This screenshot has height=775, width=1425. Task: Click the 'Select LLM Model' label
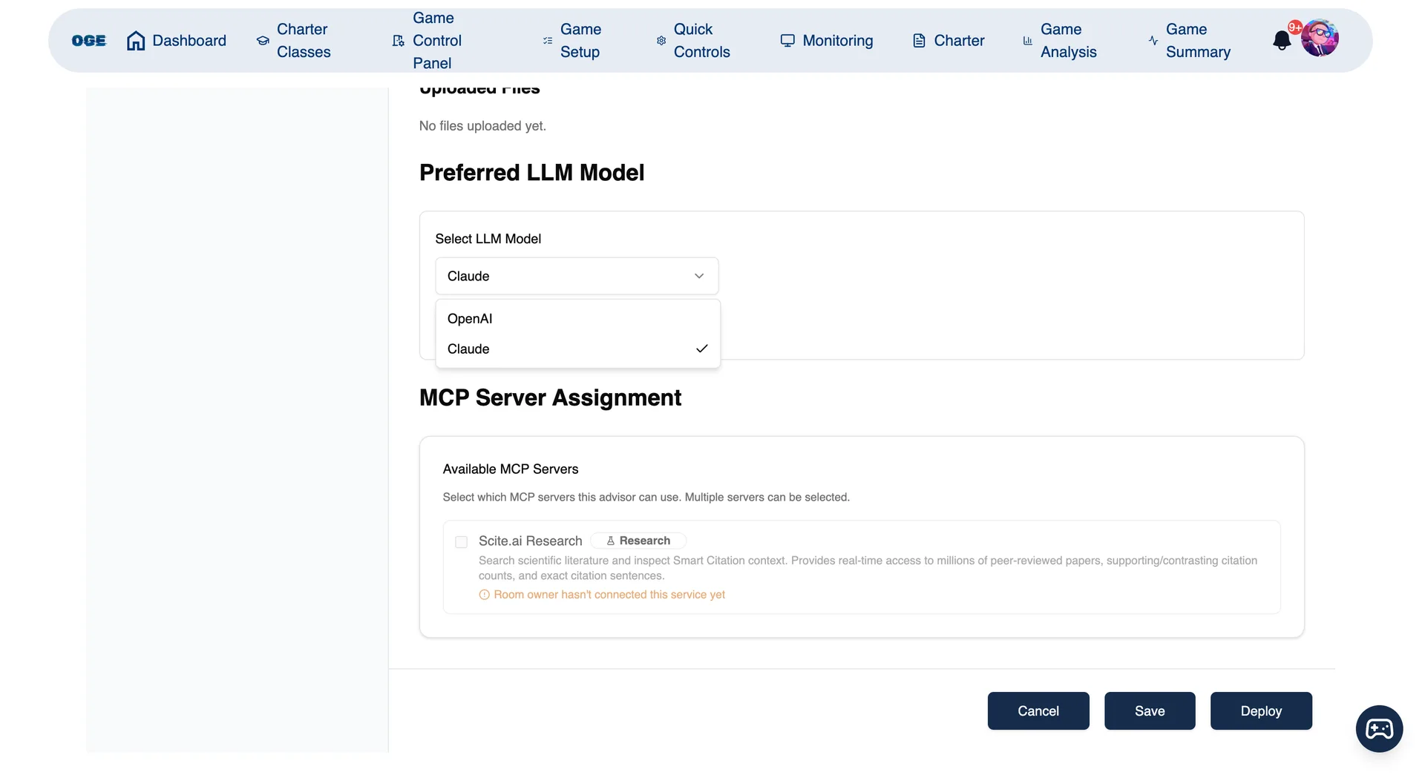click(488, 239)
